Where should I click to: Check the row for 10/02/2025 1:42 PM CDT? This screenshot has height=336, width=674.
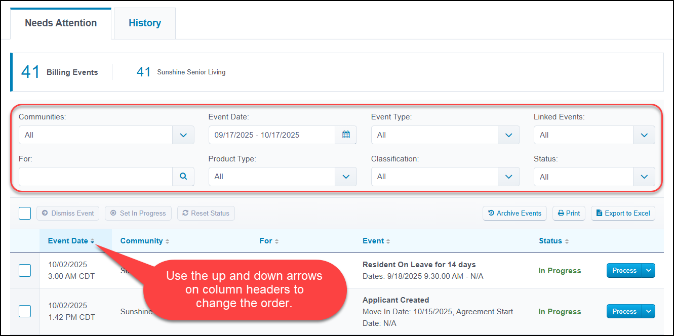(x=25, y=311)
